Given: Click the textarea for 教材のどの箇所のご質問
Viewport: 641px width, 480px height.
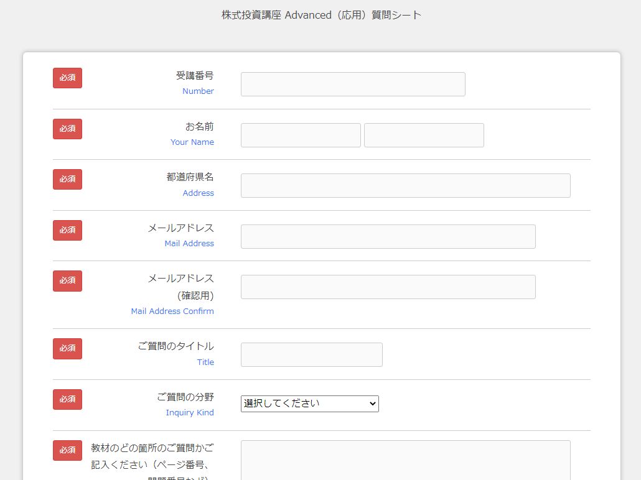Looking at the screenshot, I should point(405,460).
